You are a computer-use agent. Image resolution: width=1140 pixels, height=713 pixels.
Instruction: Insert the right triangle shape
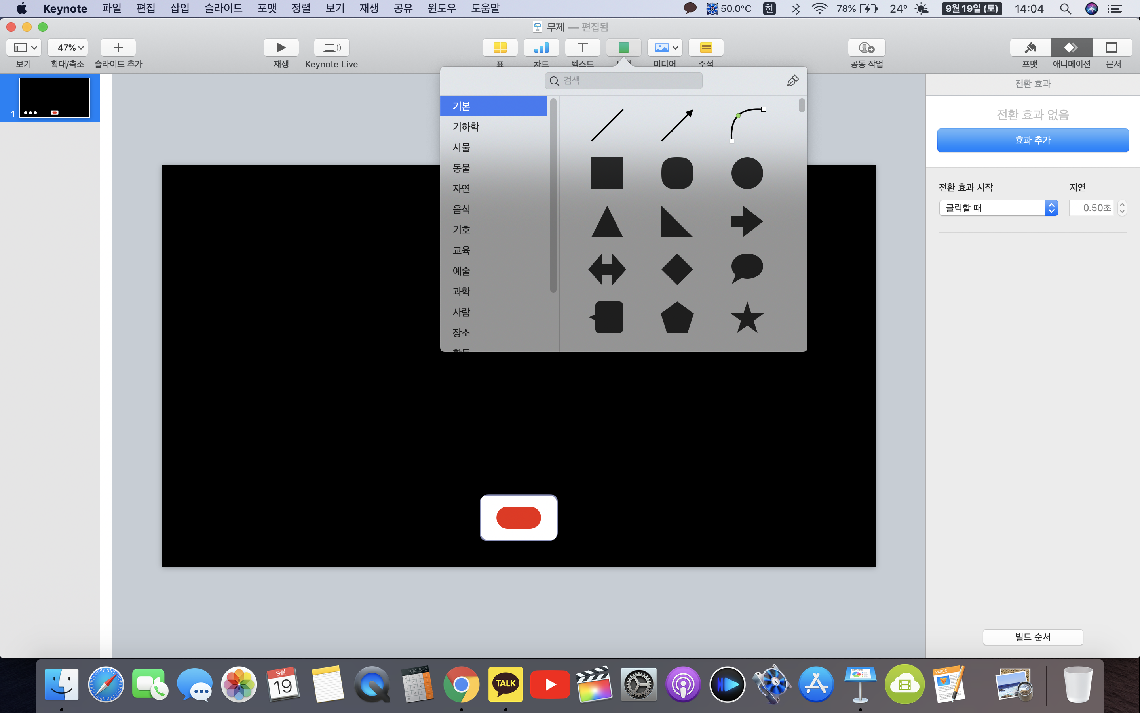click(677, 221)
